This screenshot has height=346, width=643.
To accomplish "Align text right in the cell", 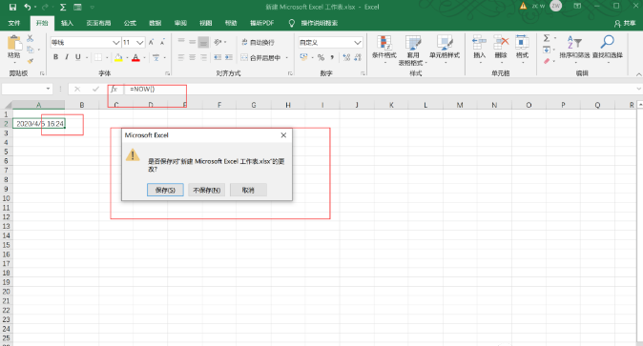I will pos(203,58).
